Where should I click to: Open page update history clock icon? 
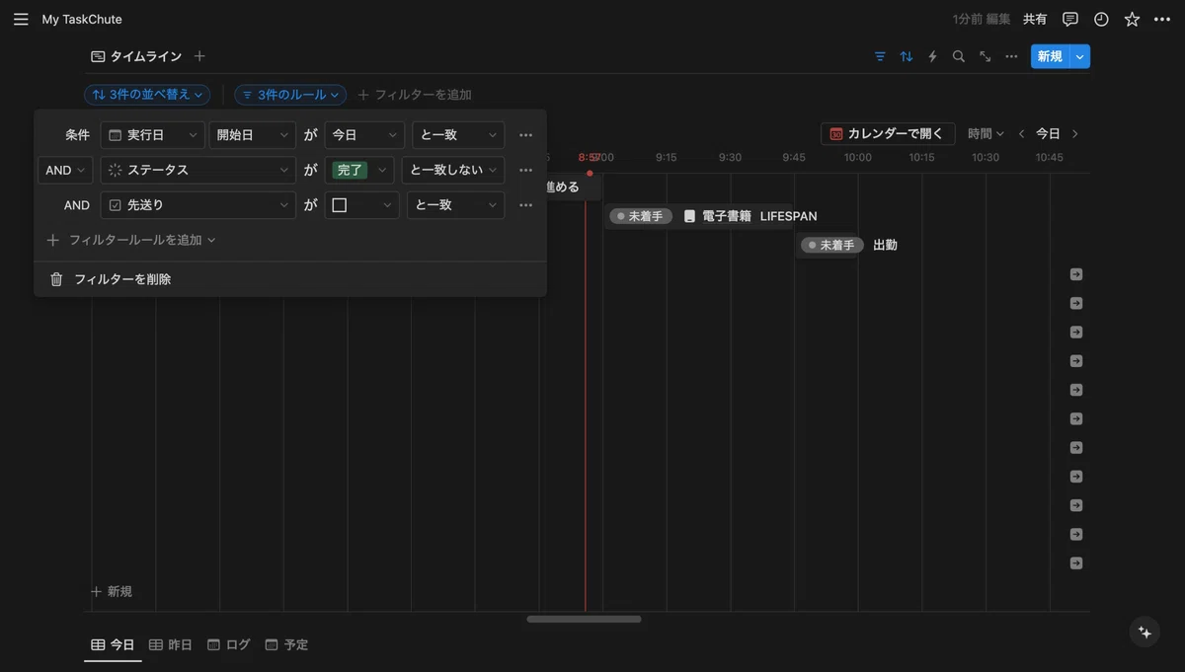(1101, 19)
